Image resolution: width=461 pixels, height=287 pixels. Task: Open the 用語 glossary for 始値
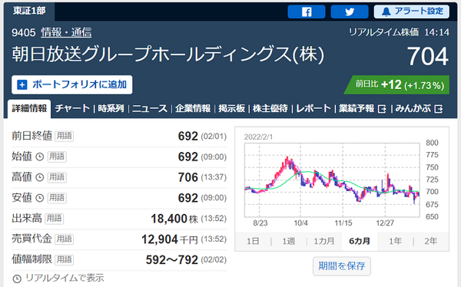(x=57, y=157)
